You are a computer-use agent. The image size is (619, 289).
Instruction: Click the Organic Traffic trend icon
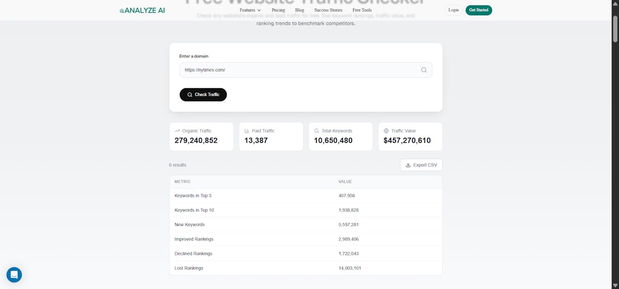(177, 131)
